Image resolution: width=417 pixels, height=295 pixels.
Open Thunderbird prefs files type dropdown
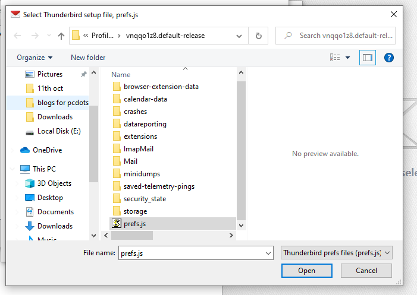pyautogui.click(x=337, y=253)
